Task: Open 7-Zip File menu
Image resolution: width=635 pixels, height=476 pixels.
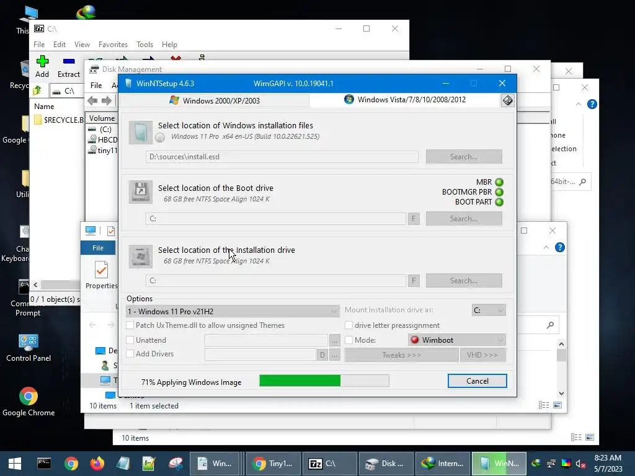Action: (39, 45)
